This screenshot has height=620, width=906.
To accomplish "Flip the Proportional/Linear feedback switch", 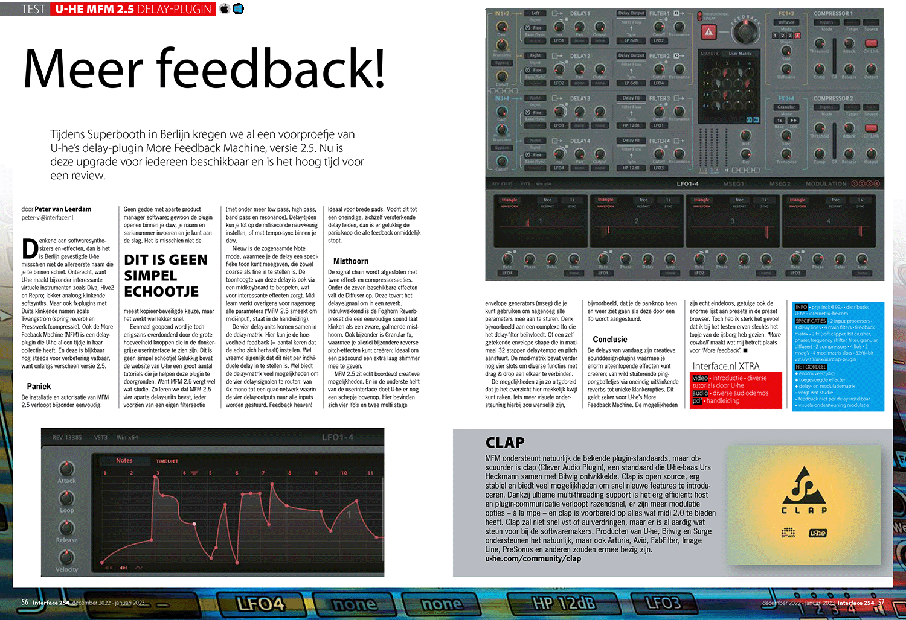I will point(699,16).
